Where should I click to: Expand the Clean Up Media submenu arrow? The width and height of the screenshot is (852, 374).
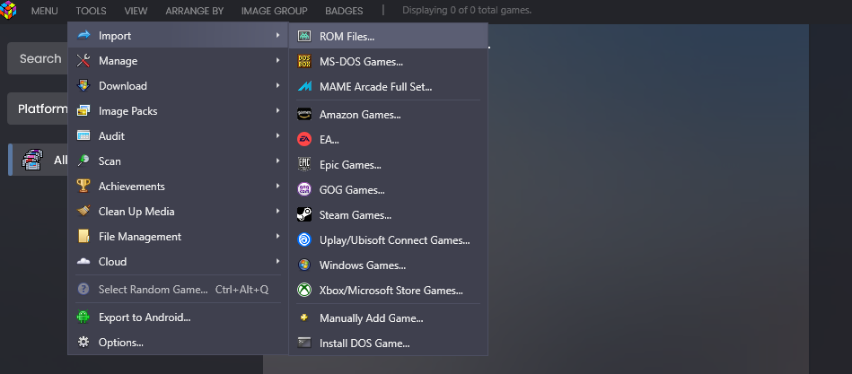pyautogui.click(x=277, y=211)
